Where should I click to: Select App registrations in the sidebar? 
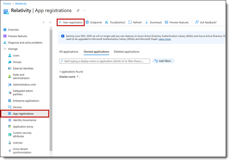point(25,114)
